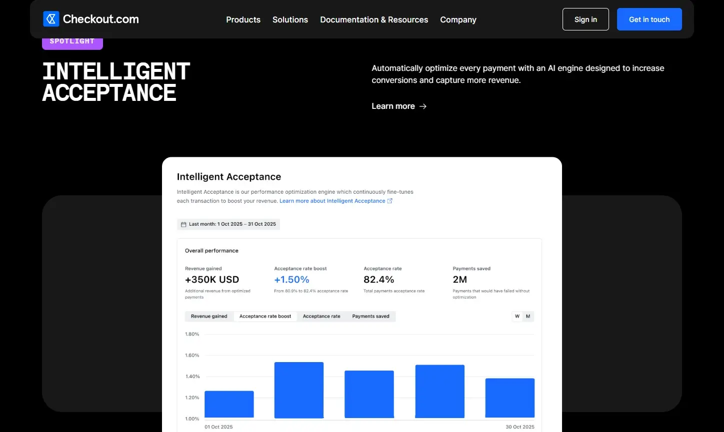Image resolution: width=724 pixels, height=432 pixels.
Task: Open Documentation & Resources menu
Action: pyautogui.click(x=374, y=19)
